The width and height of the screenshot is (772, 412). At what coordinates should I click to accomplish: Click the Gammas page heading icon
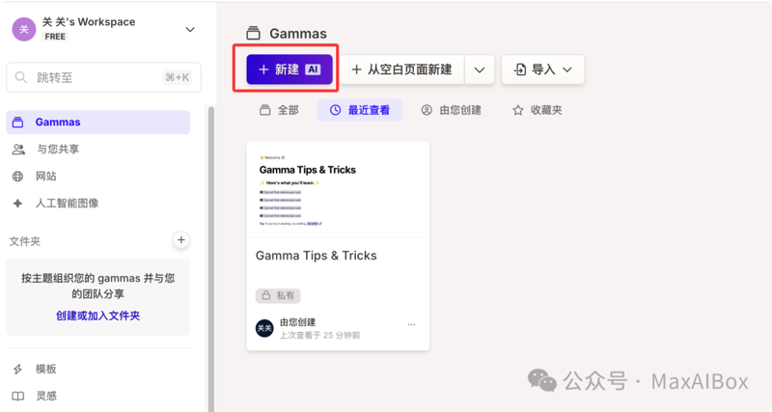(253, 34)
